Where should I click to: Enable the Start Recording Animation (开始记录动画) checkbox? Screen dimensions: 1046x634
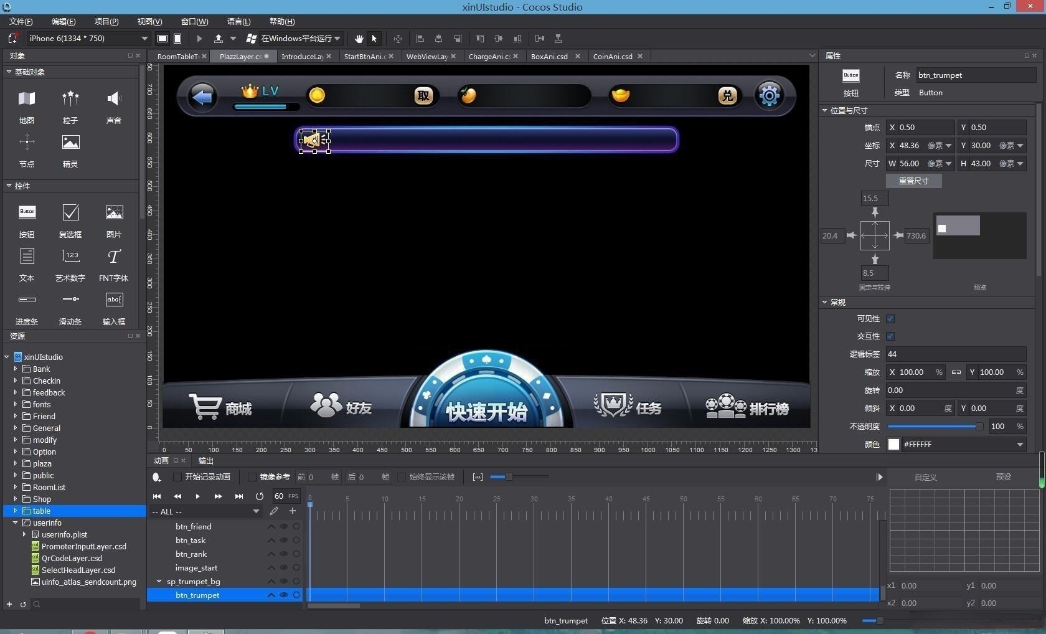point(177,477)
